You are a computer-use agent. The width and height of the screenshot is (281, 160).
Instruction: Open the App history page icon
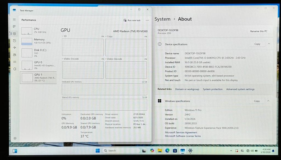point(14,41)
